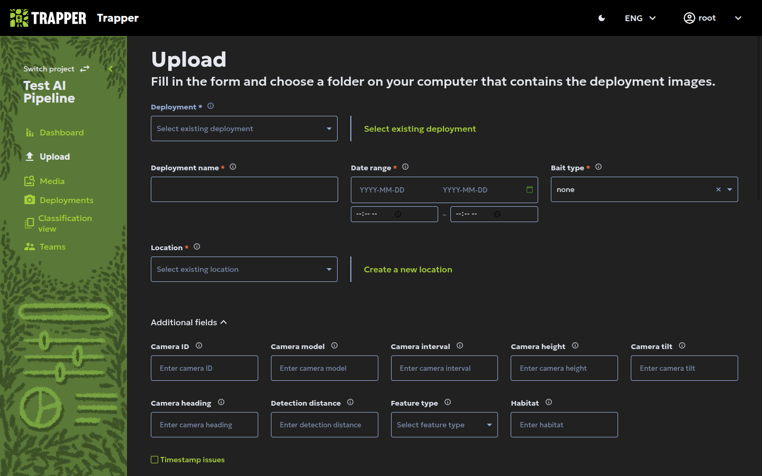The height and width of the screenshot is (476, 762).
Task: Open the Select existing deployment dropdown
Action: pos(244,129)
